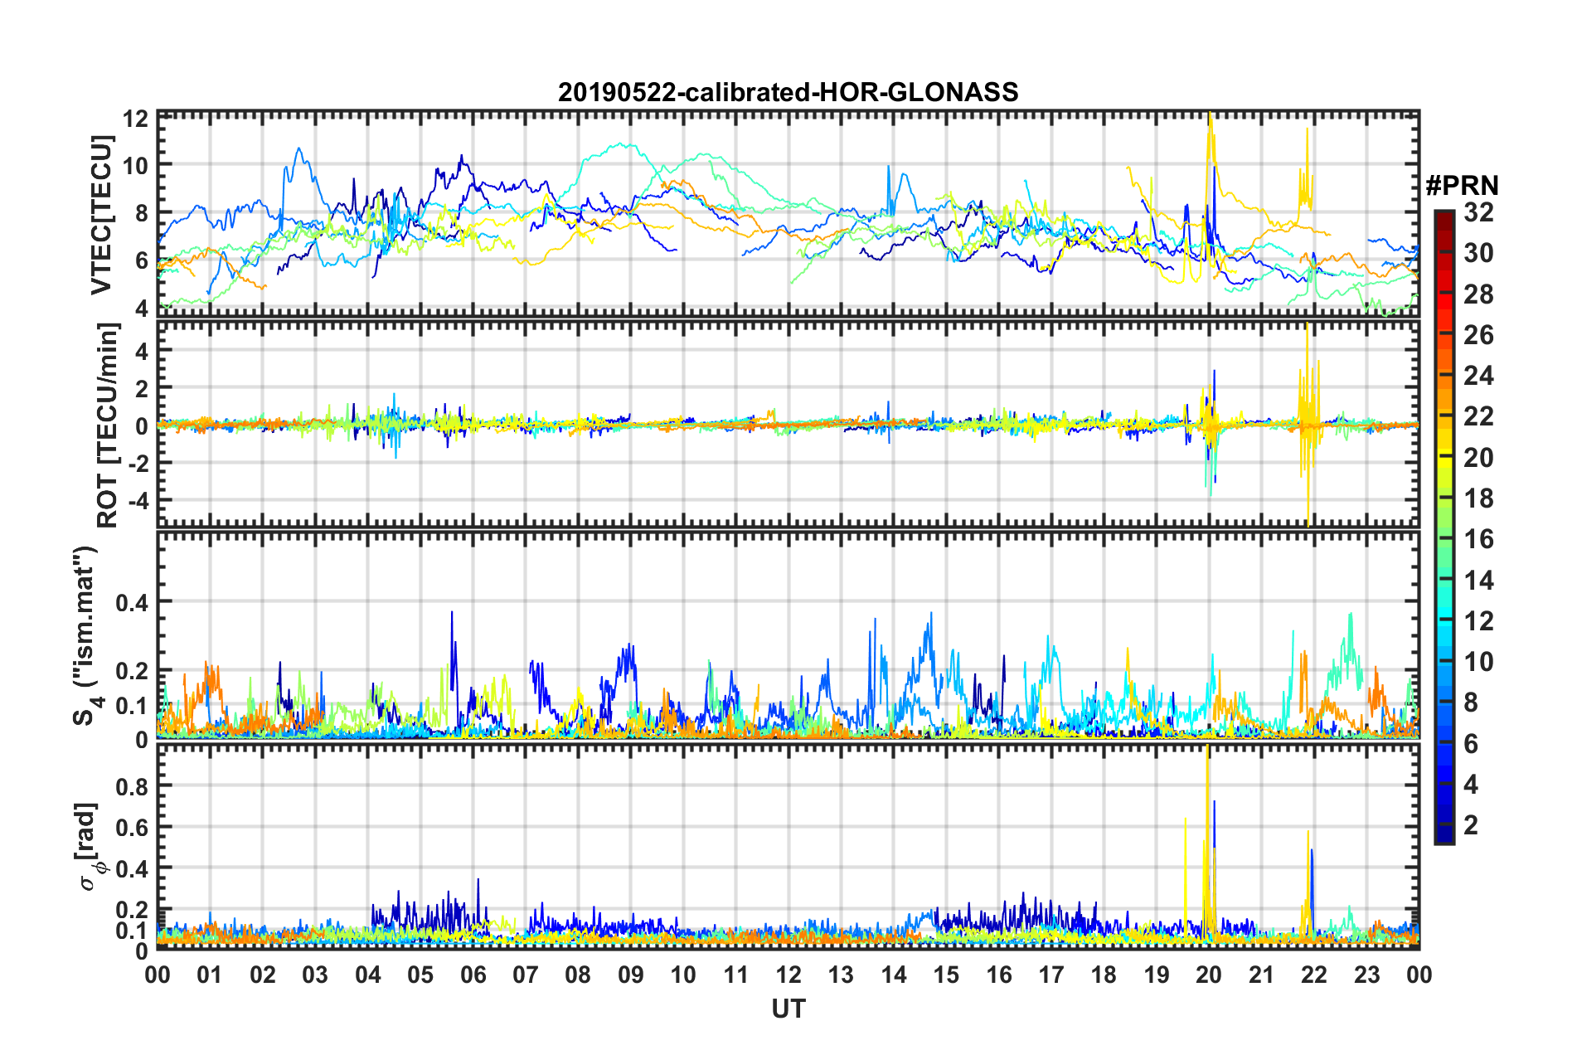Click UT axis hour label 03

(x=315, y=975)
